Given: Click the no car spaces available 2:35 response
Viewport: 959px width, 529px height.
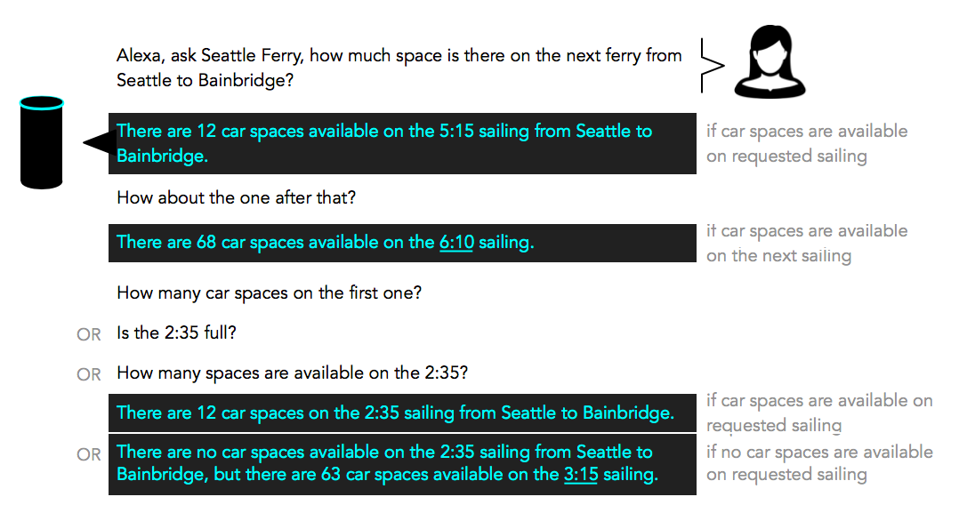Looking at the screenshot, I should click(402, 464).
